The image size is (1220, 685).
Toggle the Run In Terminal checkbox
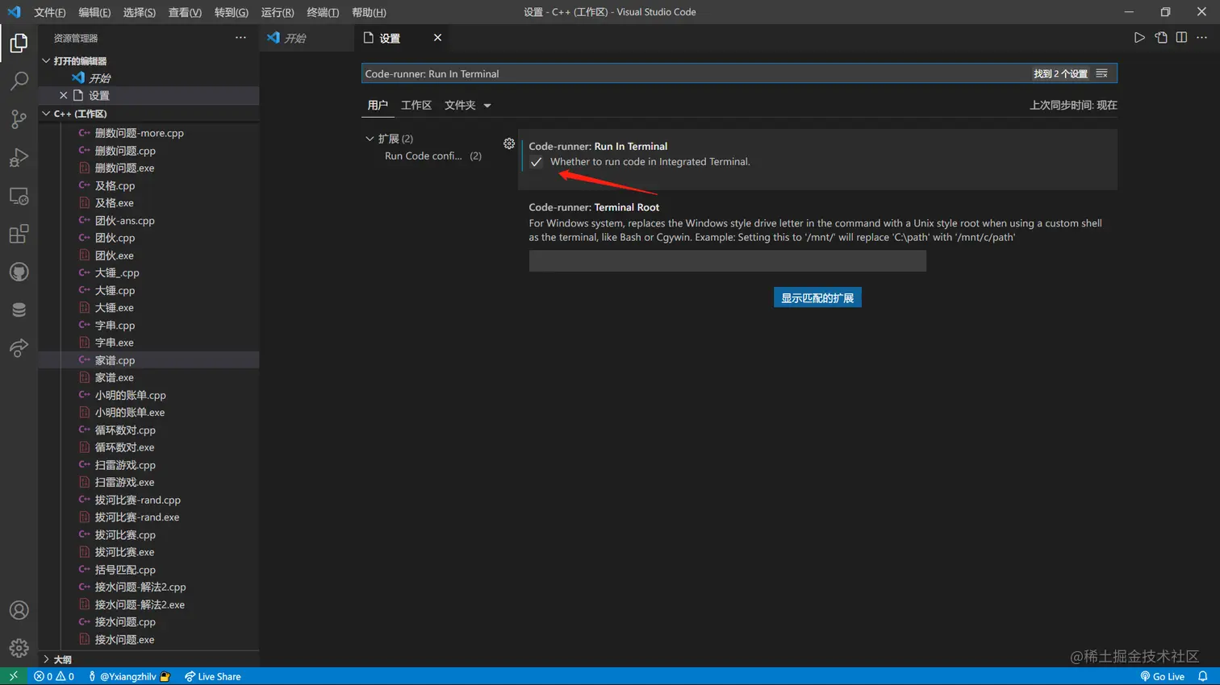pyautogui.click(x=537, y=162)
